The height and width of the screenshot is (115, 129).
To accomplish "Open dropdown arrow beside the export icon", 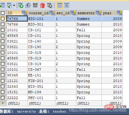I will click(x=14, y=6).
